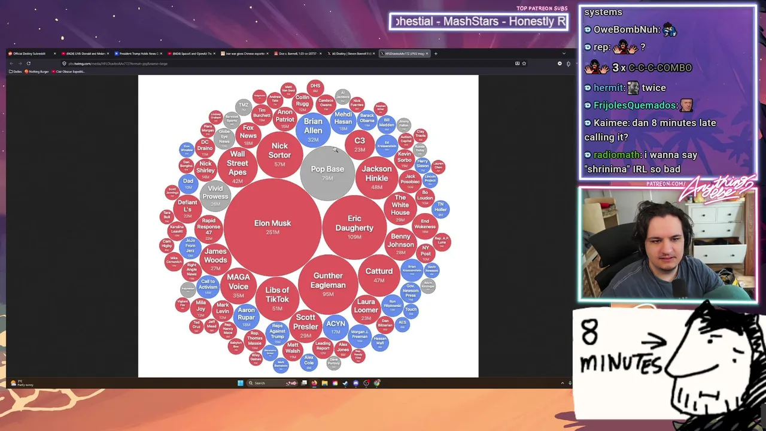
Task: Close the active JPEG image tab
Action: [427, 54]
